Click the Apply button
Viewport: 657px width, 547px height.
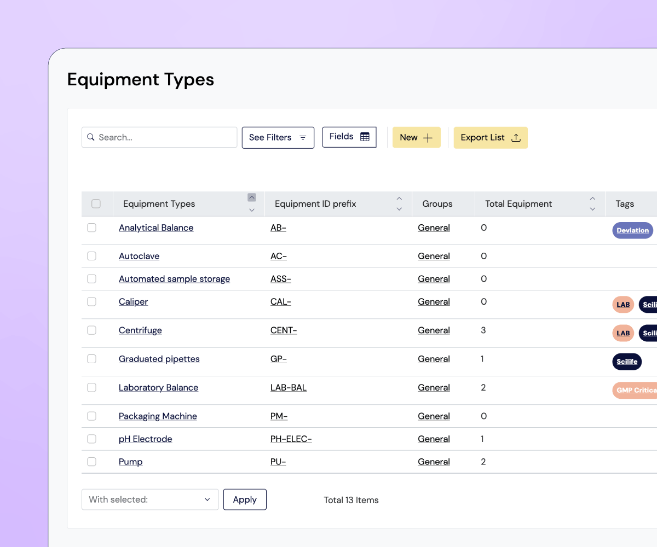(245, 499)
